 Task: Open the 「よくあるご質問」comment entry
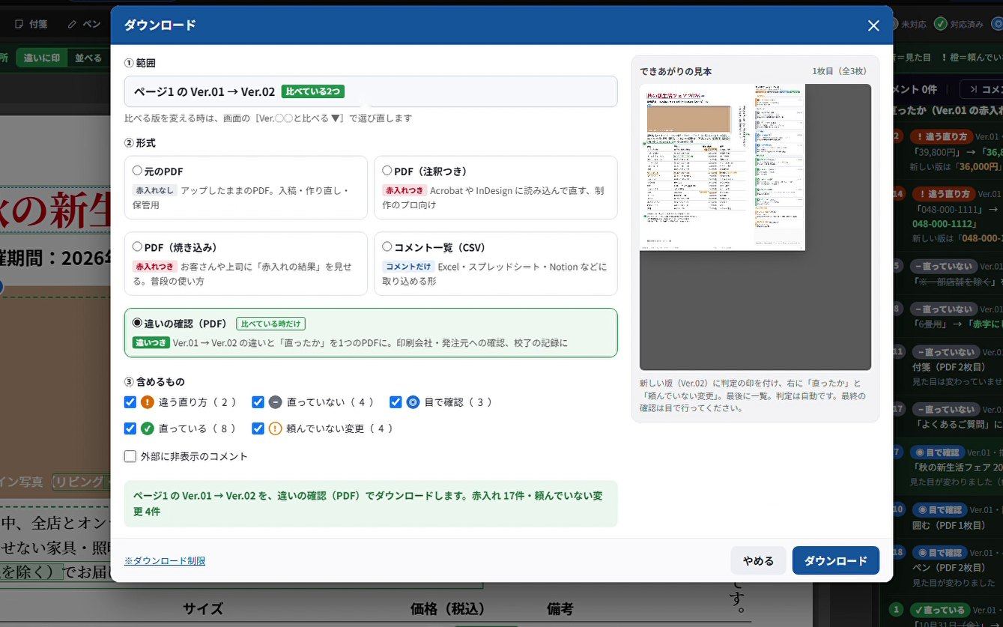(946, 417)
